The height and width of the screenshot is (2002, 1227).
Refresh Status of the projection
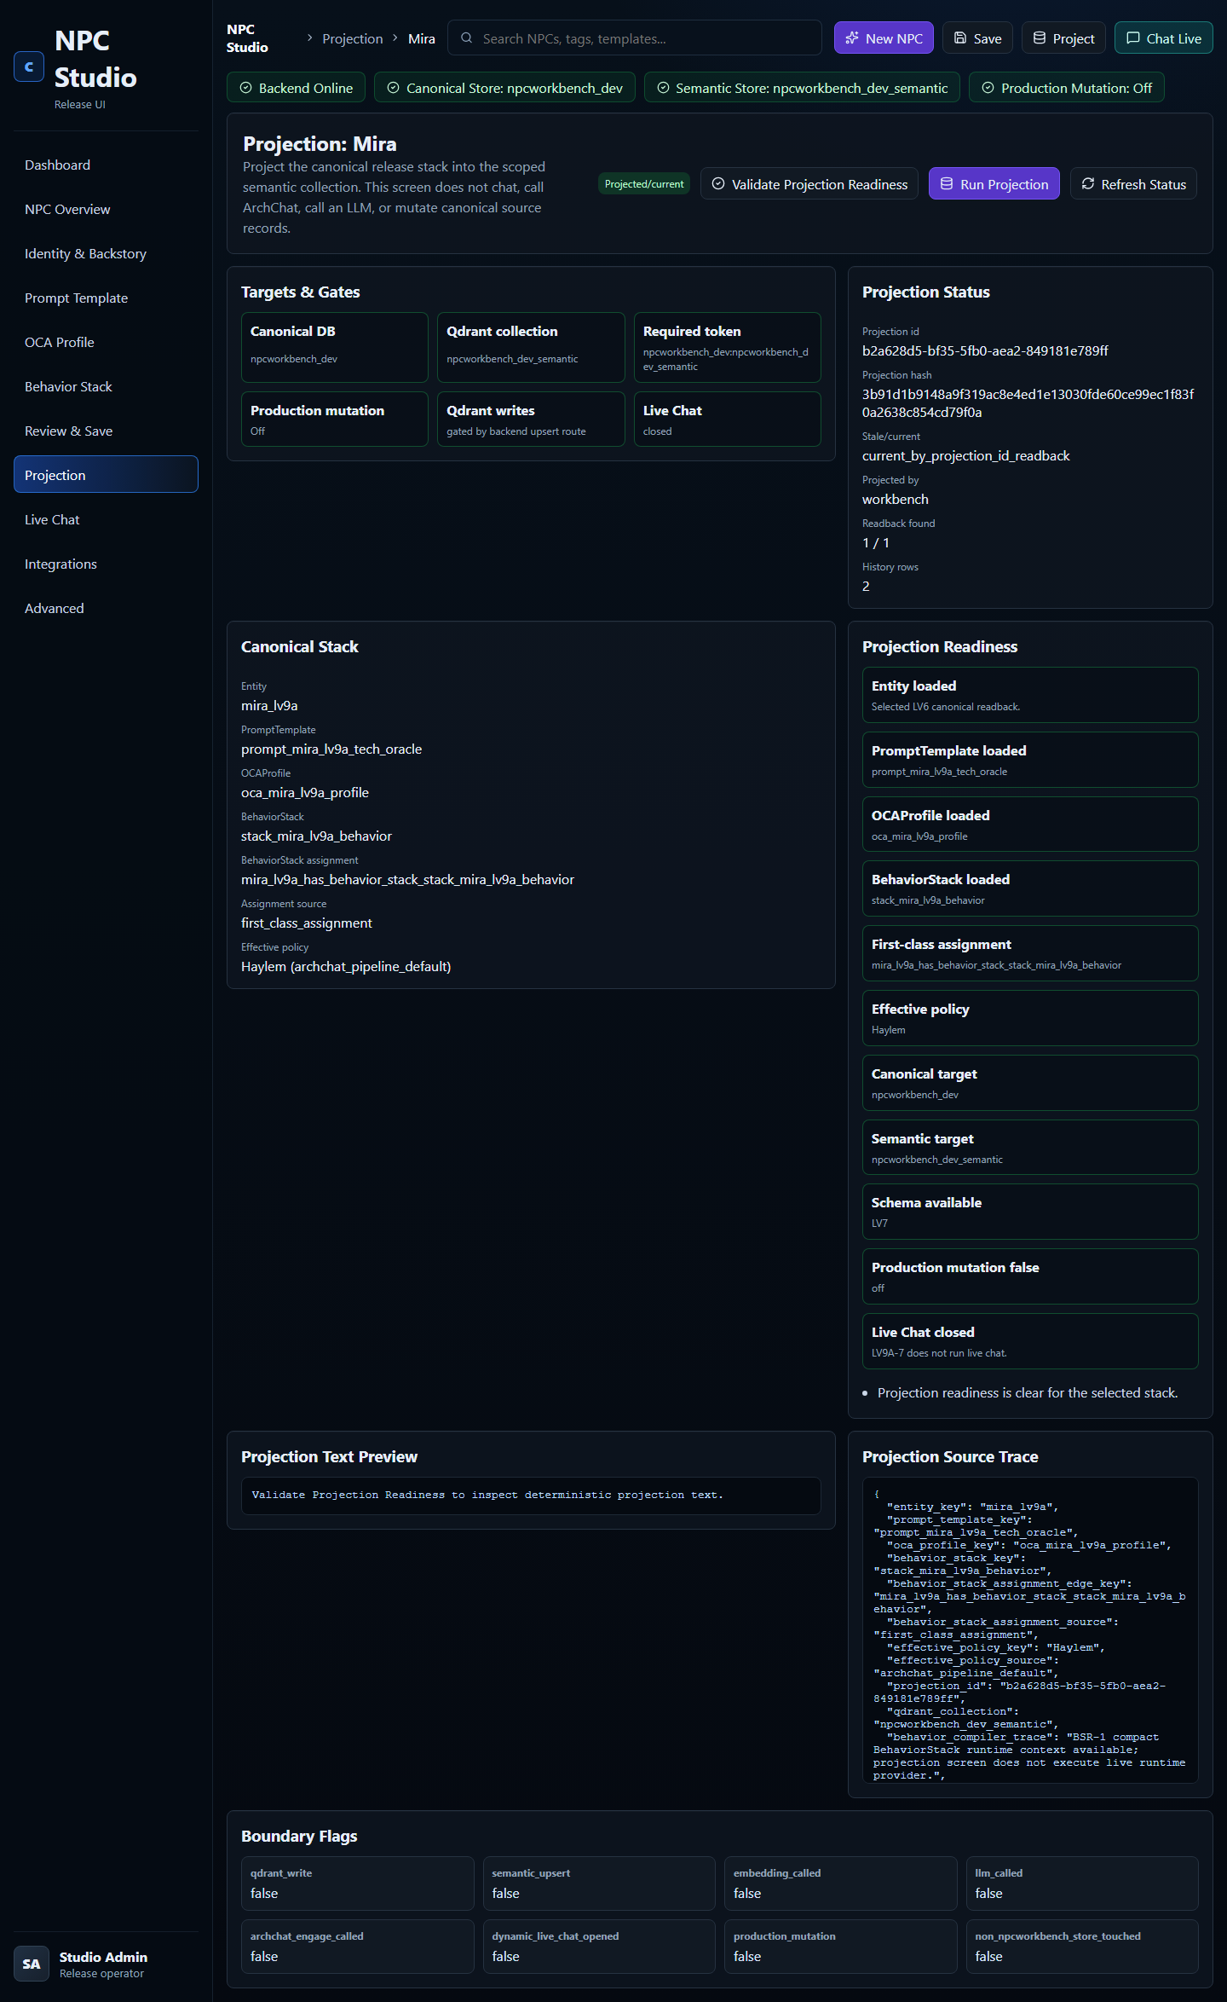click(1133, 184)
